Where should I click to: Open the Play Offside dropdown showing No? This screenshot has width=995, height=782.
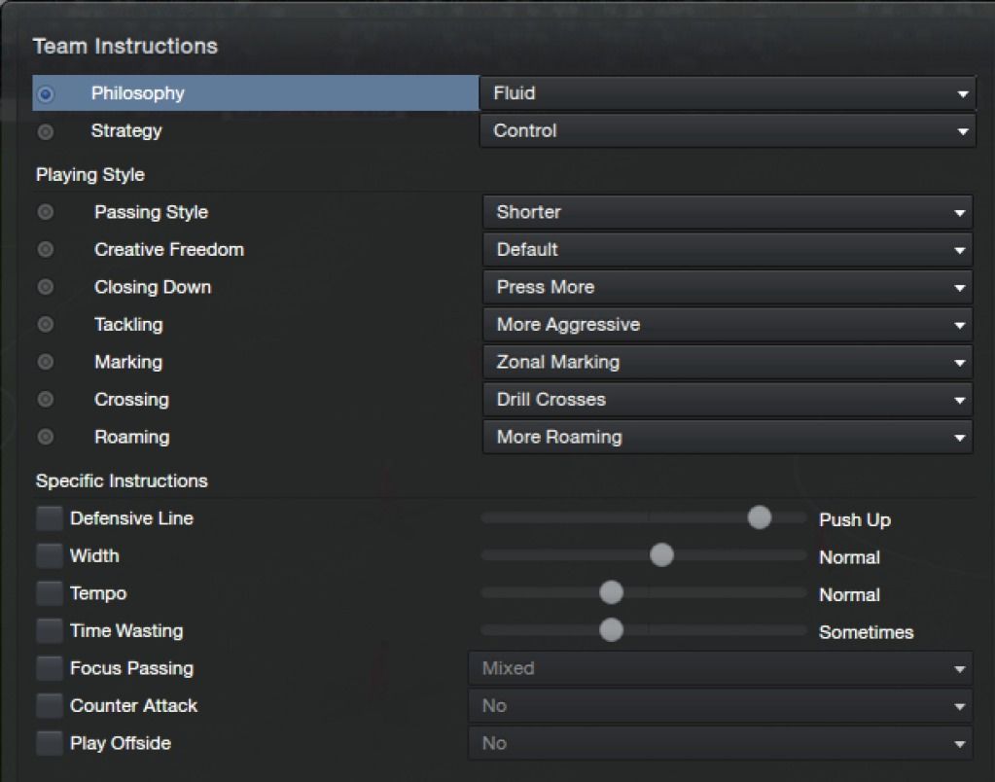pyautogui.click(x=721, y=743)
